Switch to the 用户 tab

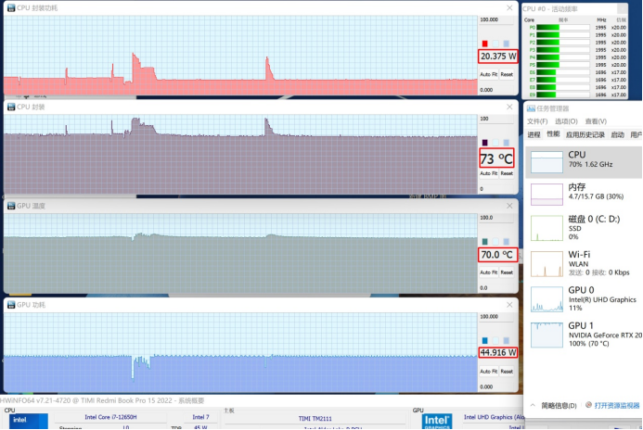(636, 134)
